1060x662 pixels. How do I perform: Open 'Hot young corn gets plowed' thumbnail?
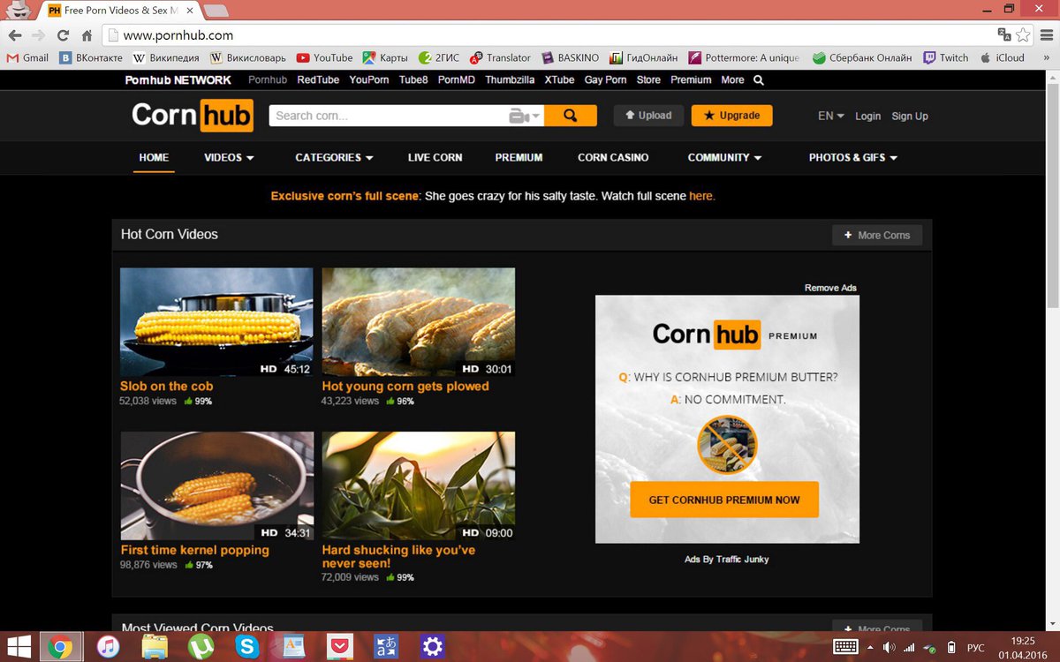[419, 322]
